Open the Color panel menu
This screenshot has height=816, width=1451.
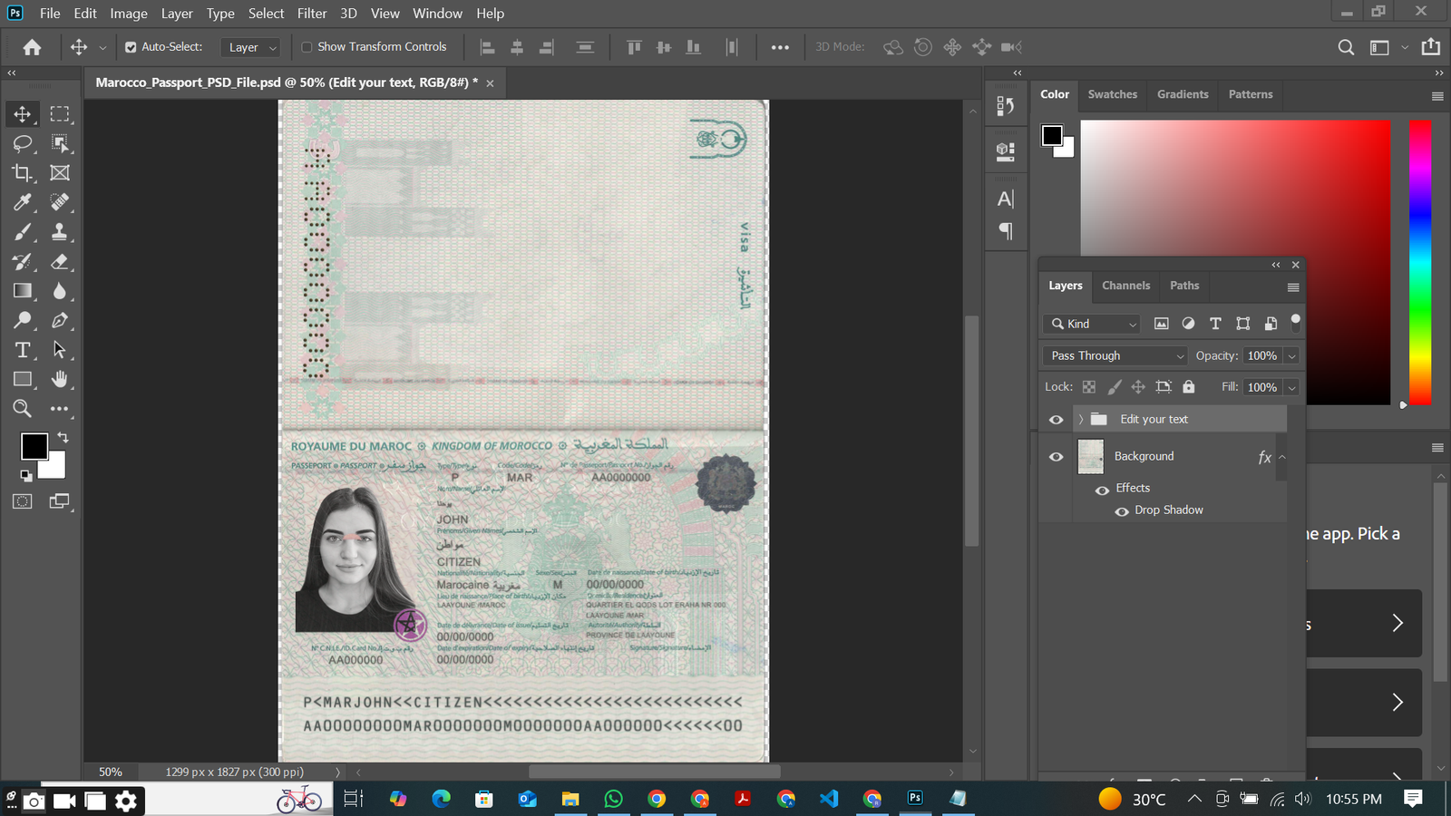[x=1437, y=96]
